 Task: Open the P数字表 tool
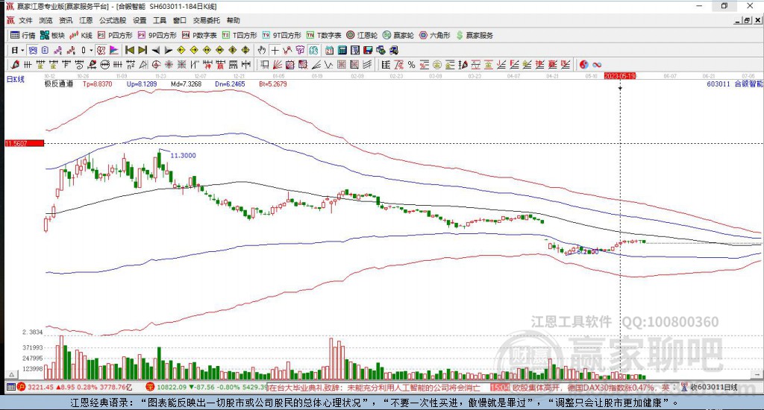(199, 35)
